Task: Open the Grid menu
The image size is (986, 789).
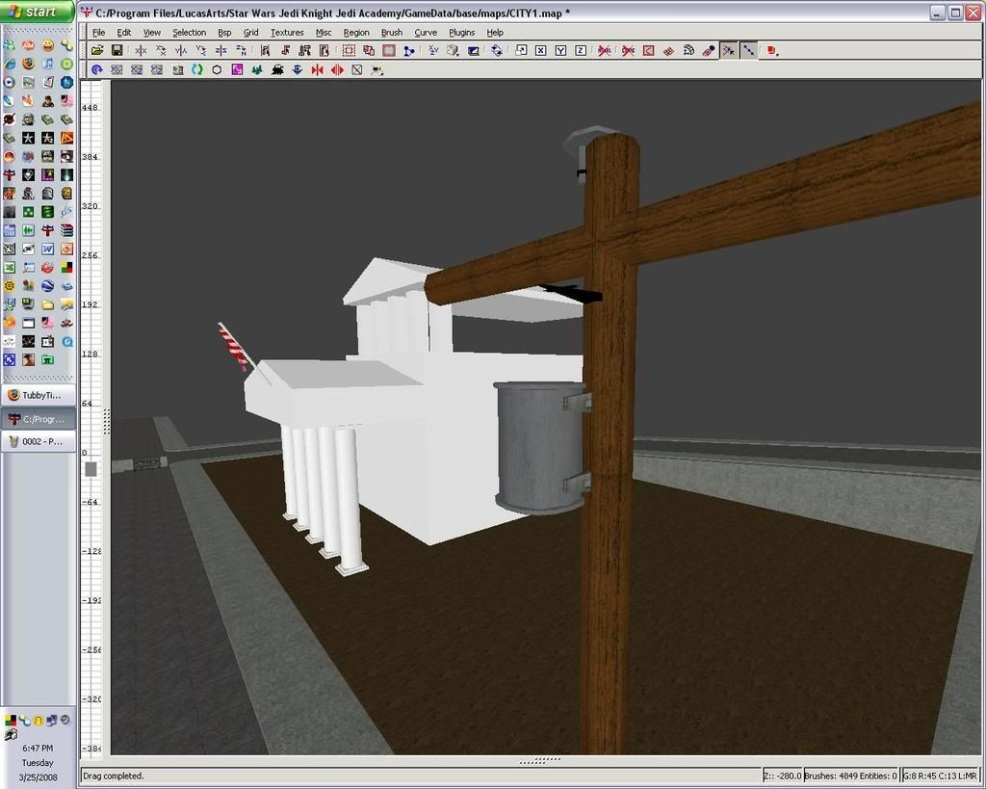Action: pyautogui.click(x=251, y=32)
